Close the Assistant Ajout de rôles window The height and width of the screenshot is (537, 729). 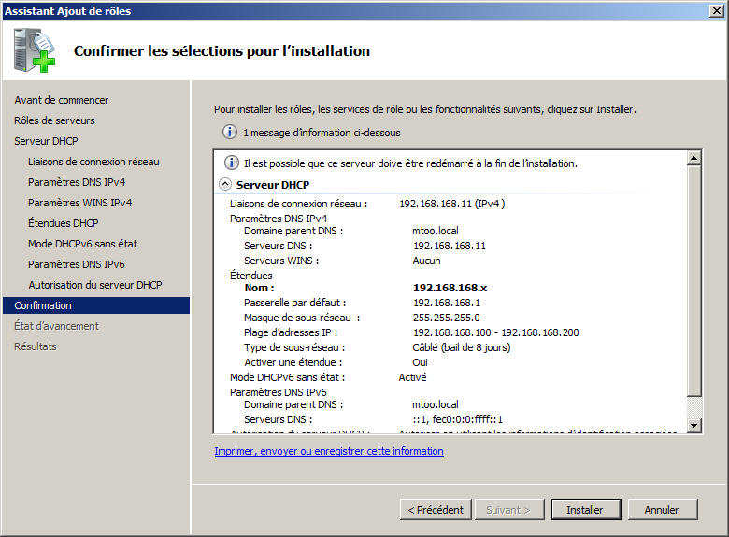pyautogui.click(x=717, y=10)
